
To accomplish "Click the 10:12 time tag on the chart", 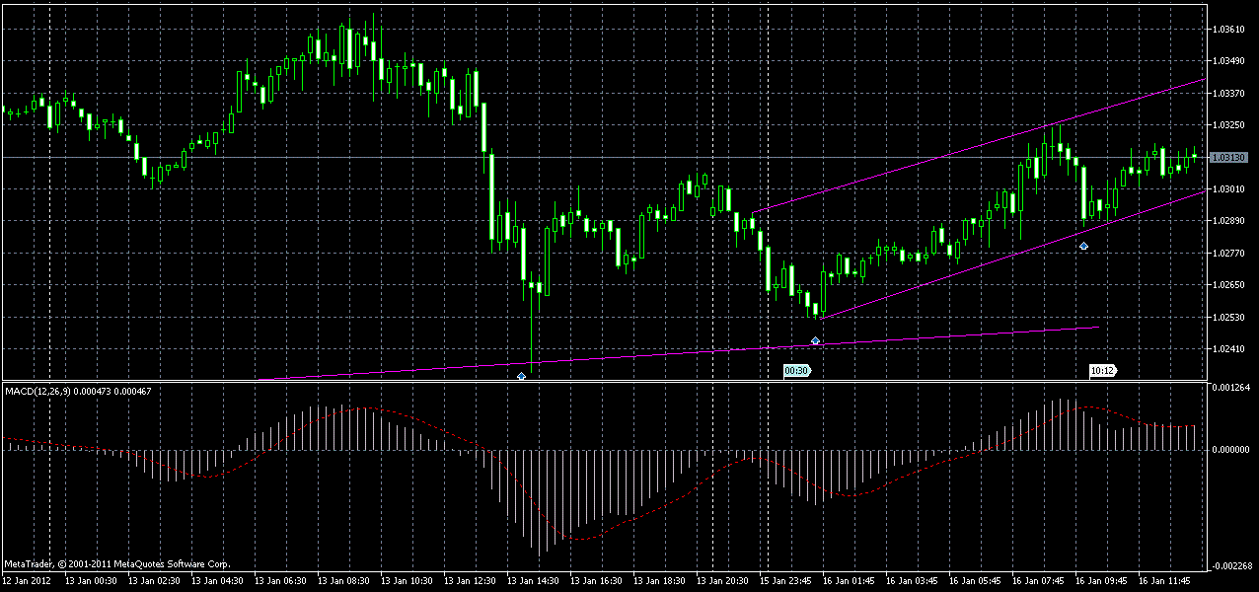I will (x=1101, y=371).
